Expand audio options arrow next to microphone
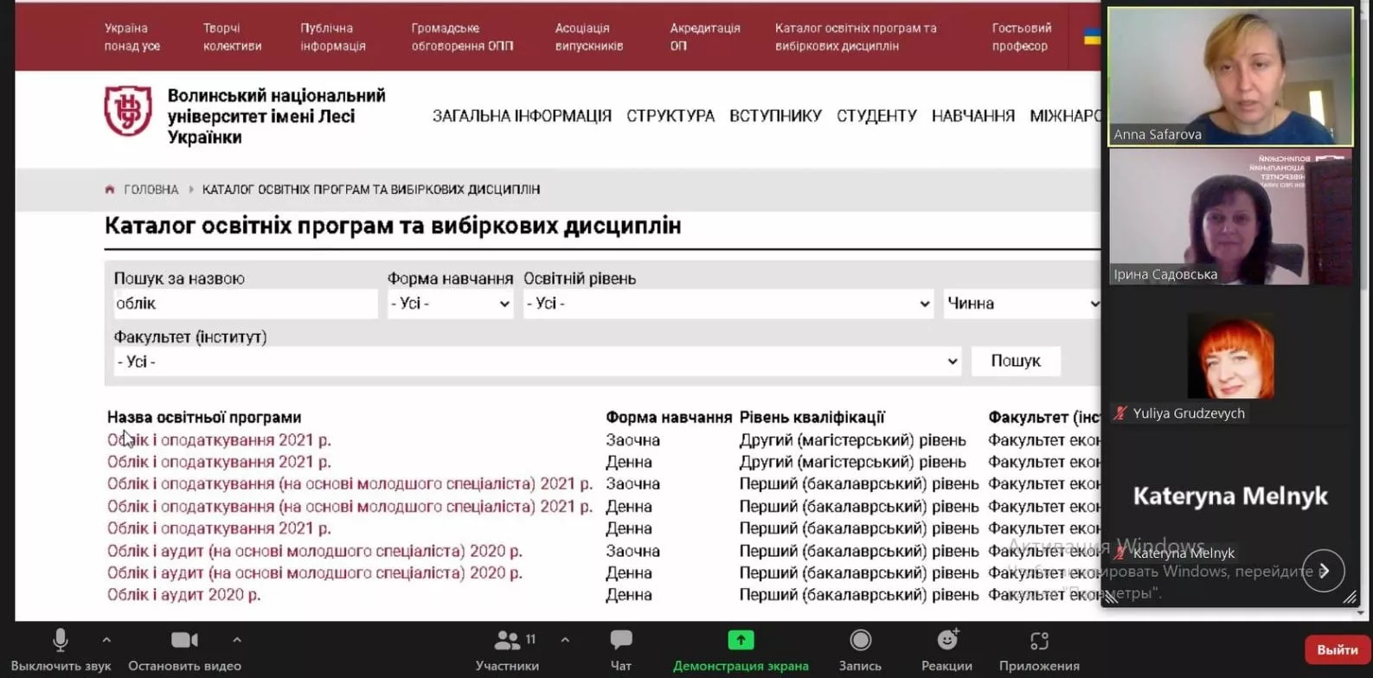 (106, 640)
